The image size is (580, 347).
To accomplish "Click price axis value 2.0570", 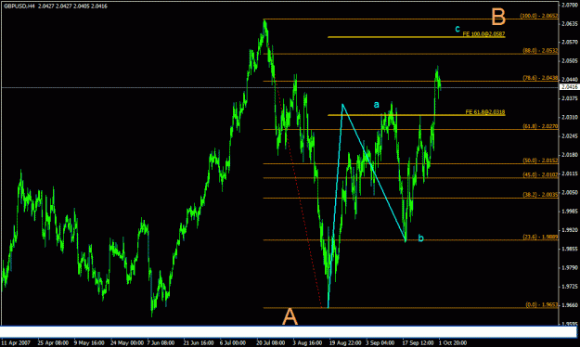I will click(570, 42).
